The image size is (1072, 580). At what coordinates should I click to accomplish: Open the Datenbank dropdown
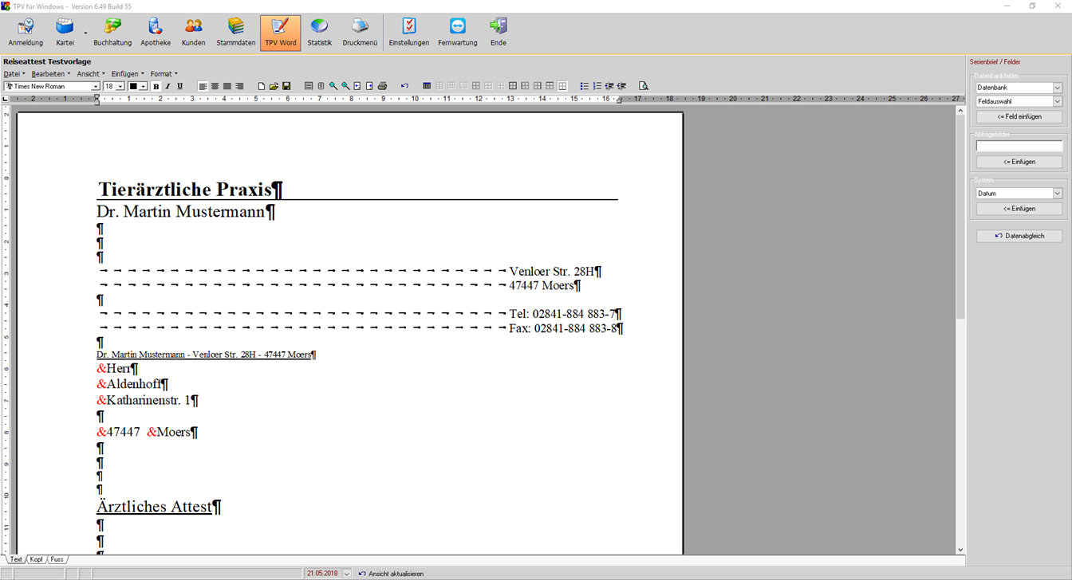pyautogui.click(x=1058, y=88)
